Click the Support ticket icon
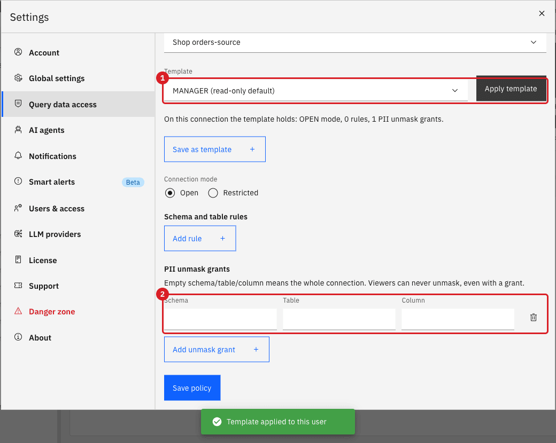 [x=18, y=286]
